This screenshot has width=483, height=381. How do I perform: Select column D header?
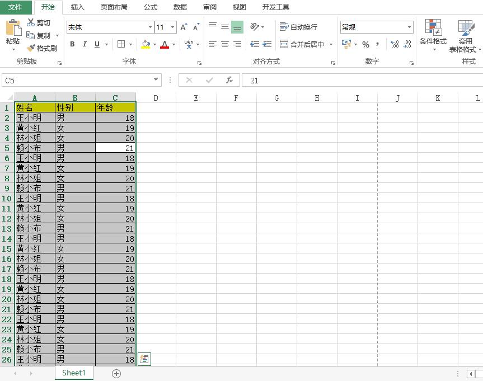tap(156, 98)
